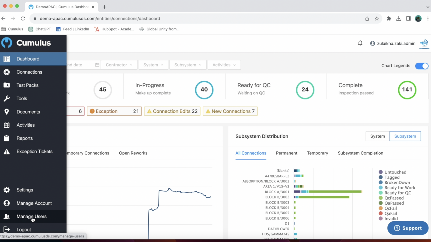Click the Logout icon in the sidebar
431x242 pixels.
(x=7, y=230)
